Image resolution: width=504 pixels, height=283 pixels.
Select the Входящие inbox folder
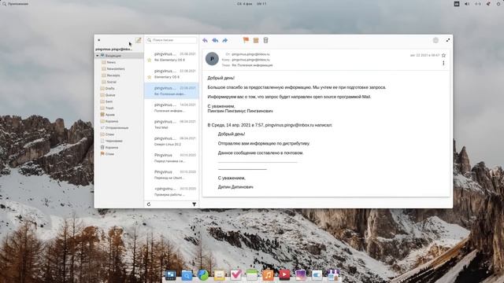pos(119,56)
